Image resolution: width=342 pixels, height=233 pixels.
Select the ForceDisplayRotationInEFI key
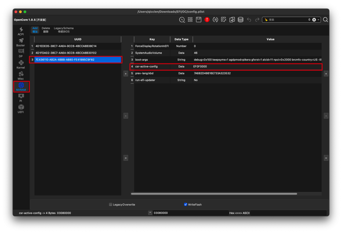click(152, 46)
